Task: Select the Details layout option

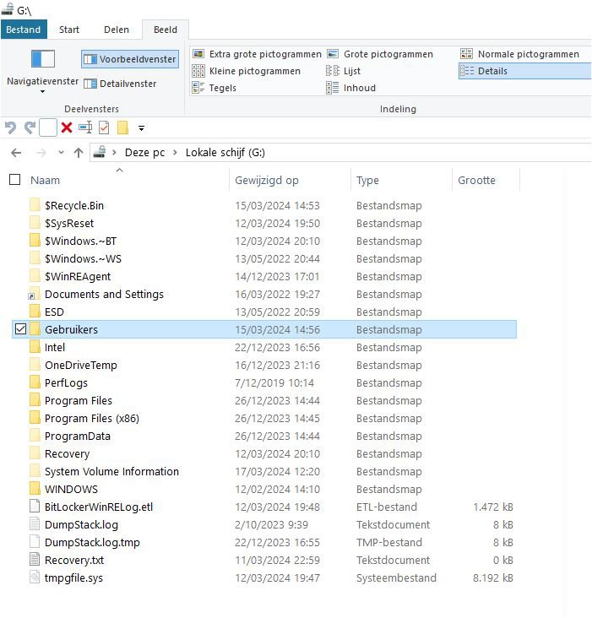Action: [x=524, y=71]
